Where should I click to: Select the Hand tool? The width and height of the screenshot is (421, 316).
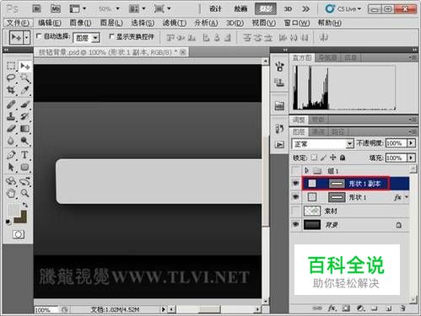(11, 193)
